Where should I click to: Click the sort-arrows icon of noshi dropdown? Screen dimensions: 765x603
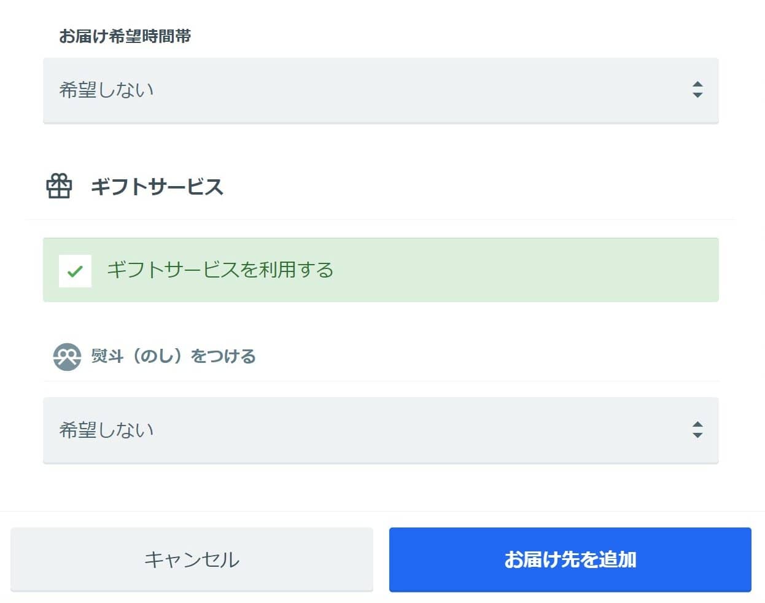[697, 430]
